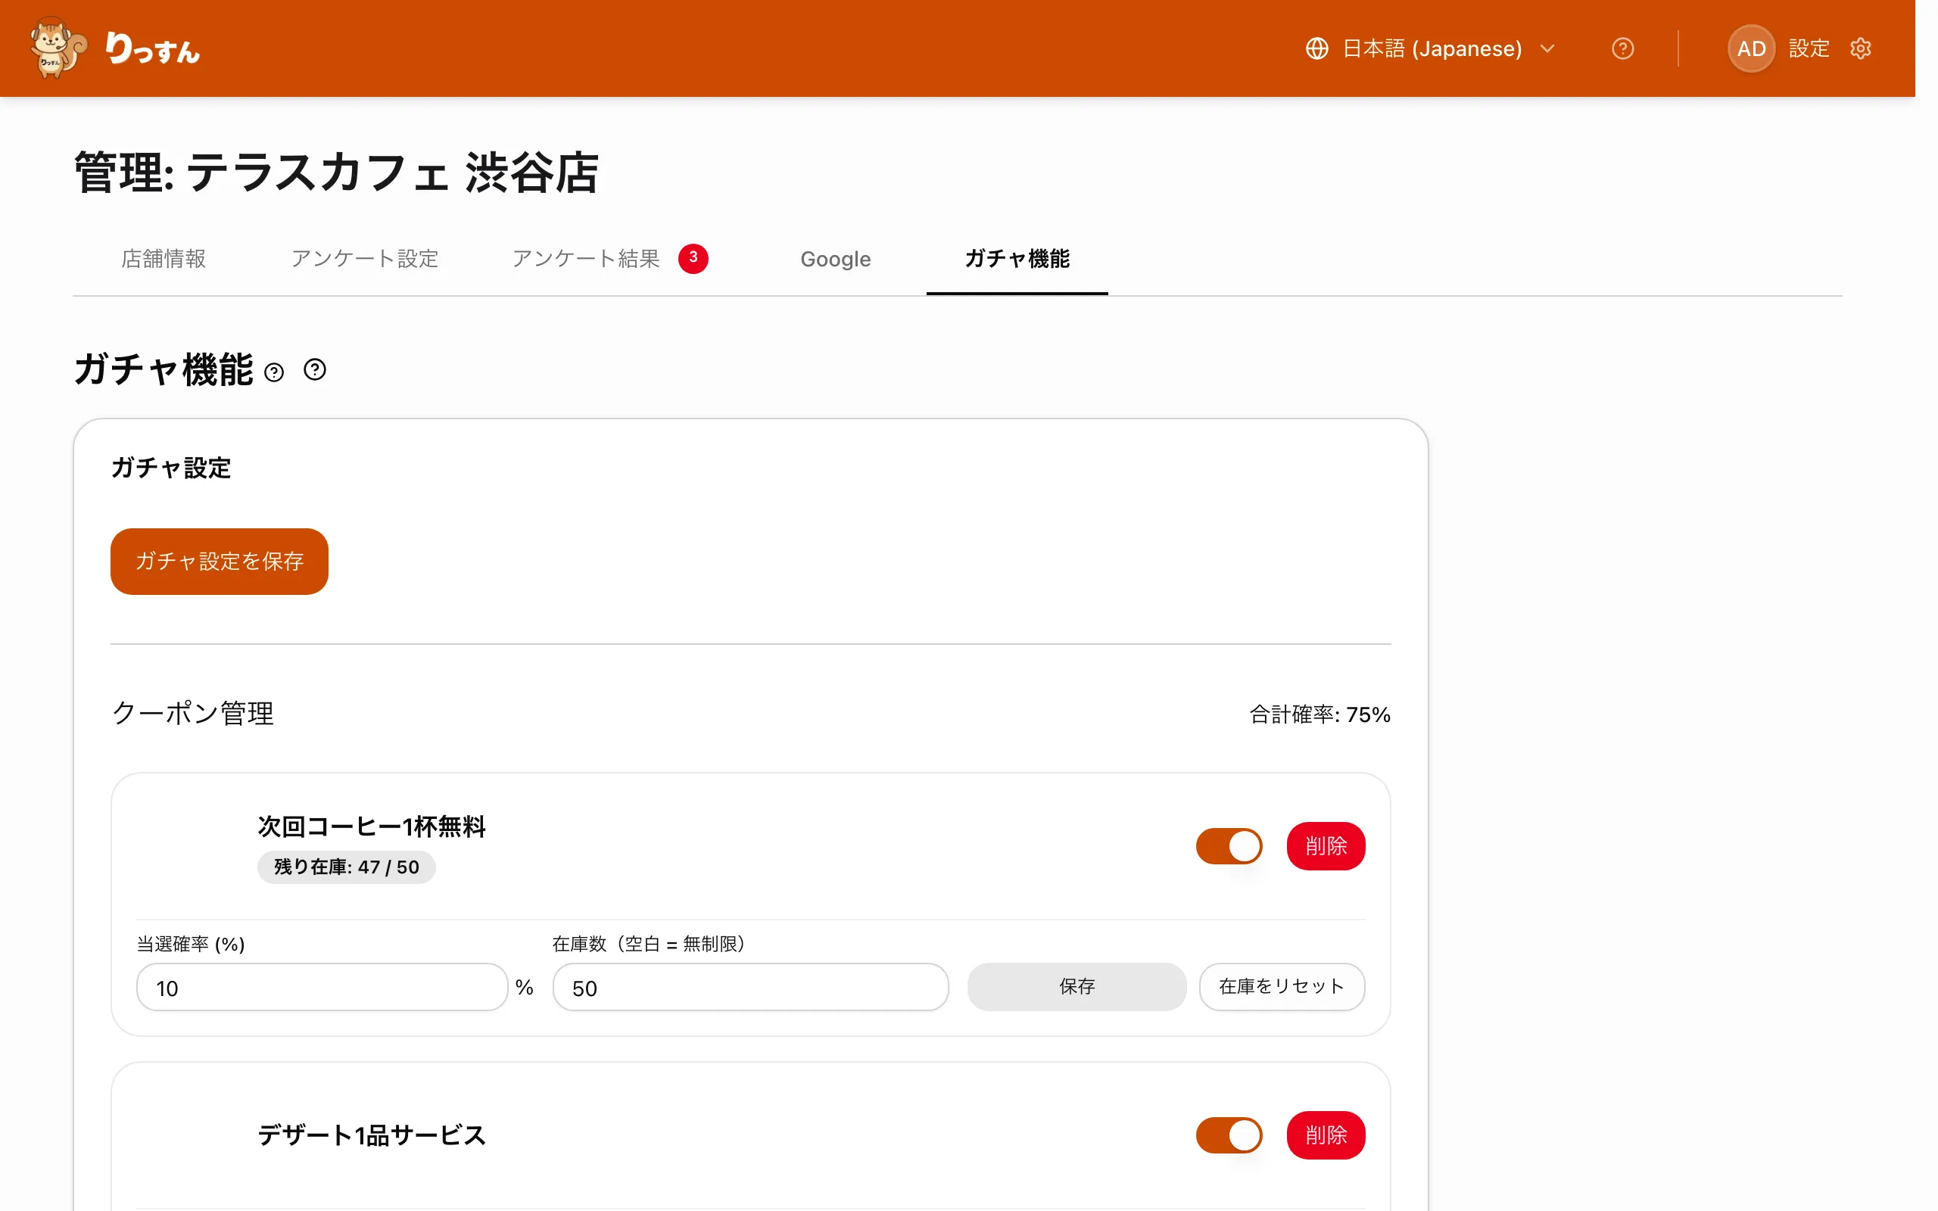Click ガチャ設定 section heading

click(170, 468)
